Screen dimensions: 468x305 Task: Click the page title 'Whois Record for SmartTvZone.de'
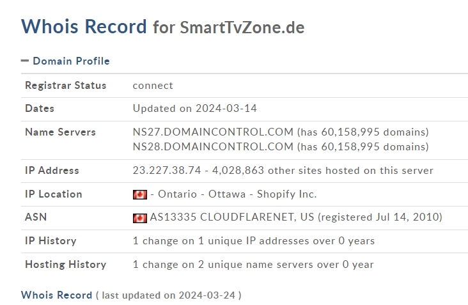[162, 27]
